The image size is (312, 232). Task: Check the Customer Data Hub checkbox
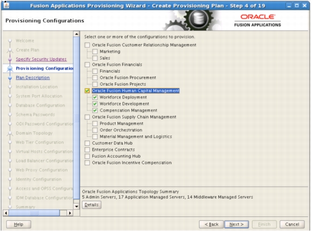pos(87,143)
